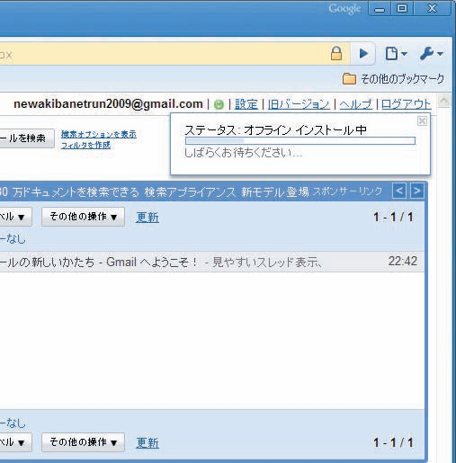Open the page menu icon

(396, 54)
